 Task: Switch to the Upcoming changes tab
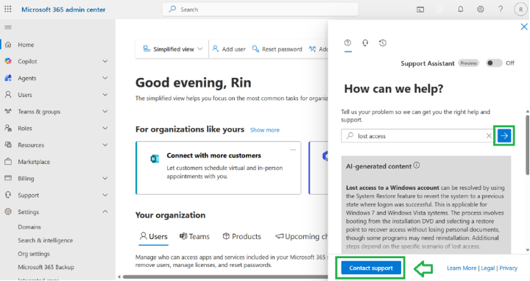pos(302,236)
